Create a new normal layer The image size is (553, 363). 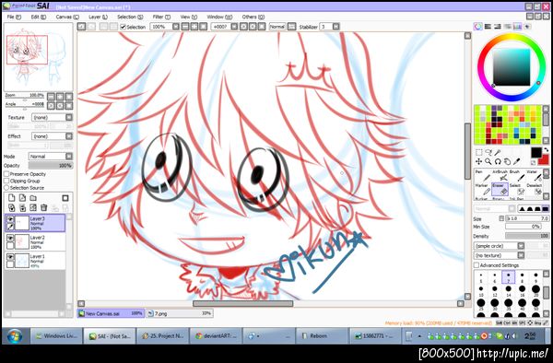[x=12, y=198]
